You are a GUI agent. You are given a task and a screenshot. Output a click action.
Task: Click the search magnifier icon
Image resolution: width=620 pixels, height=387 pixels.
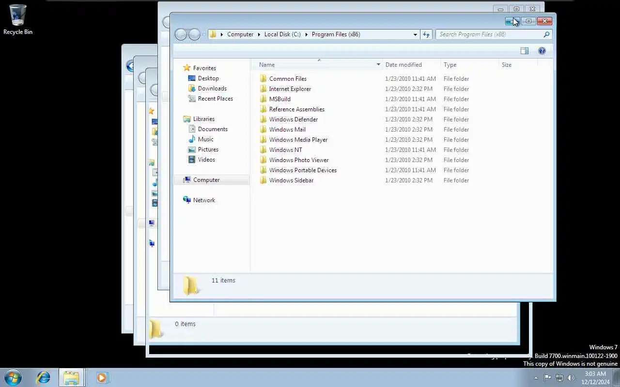pos(546,34)
